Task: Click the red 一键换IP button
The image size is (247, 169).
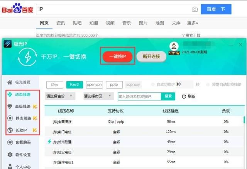Action: pyautogui.click(x=117, y=56)
